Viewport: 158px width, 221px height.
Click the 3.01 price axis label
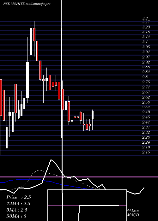146,52
